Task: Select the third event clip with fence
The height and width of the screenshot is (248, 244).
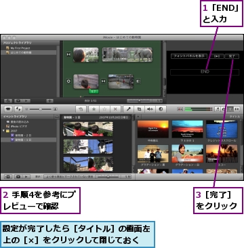Action: click(88, 164)
